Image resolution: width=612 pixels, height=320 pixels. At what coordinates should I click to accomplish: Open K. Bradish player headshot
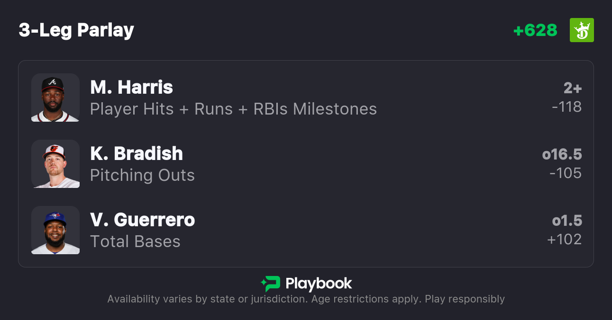pos(55,164)
